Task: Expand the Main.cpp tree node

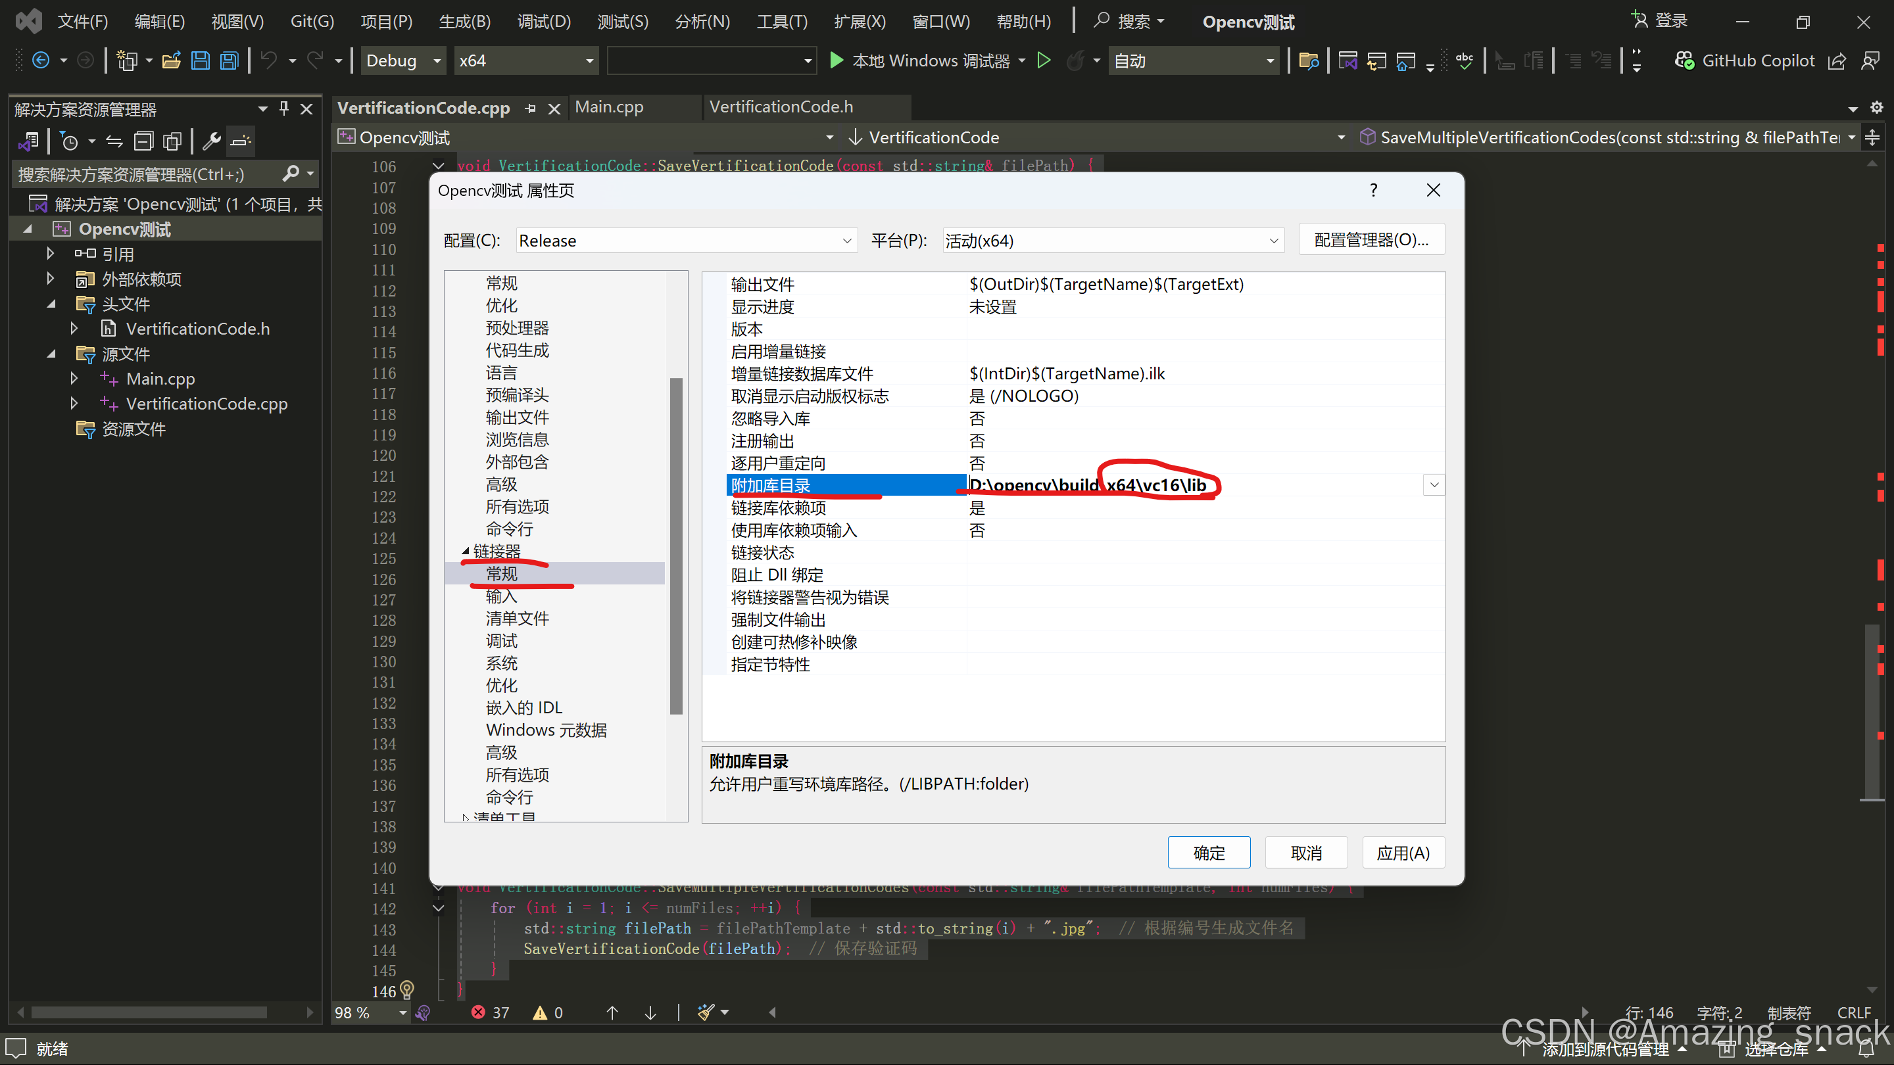Action: tap(74, 379)
